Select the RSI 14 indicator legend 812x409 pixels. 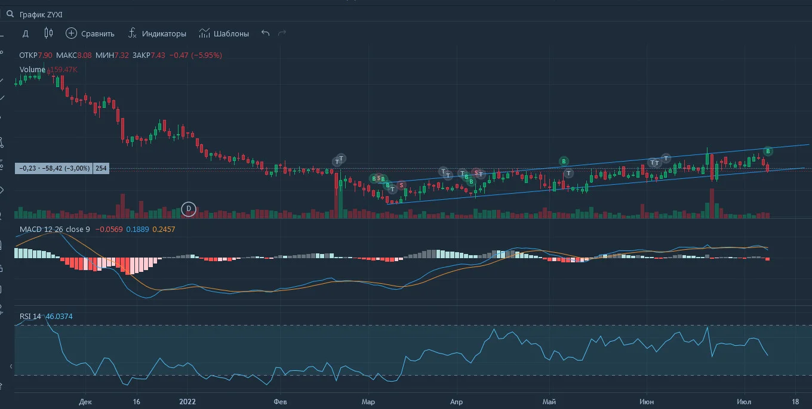(30, 316)
